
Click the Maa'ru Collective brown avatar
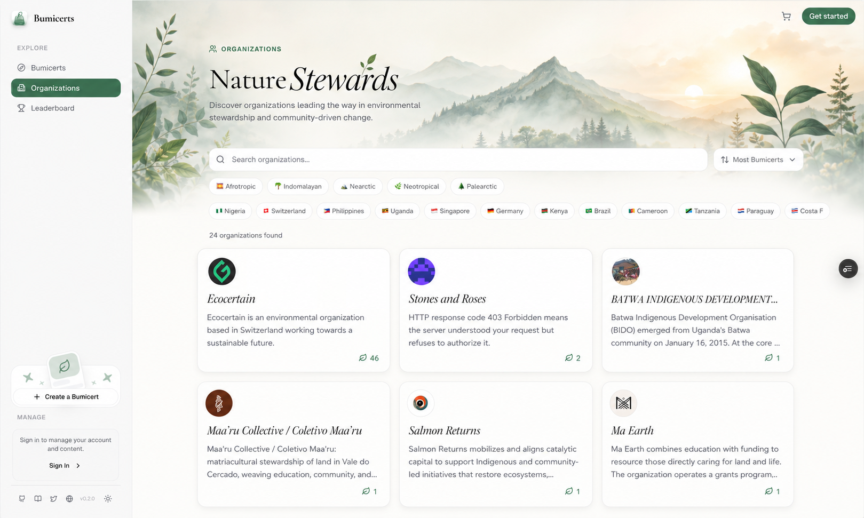tap(219, 403)
